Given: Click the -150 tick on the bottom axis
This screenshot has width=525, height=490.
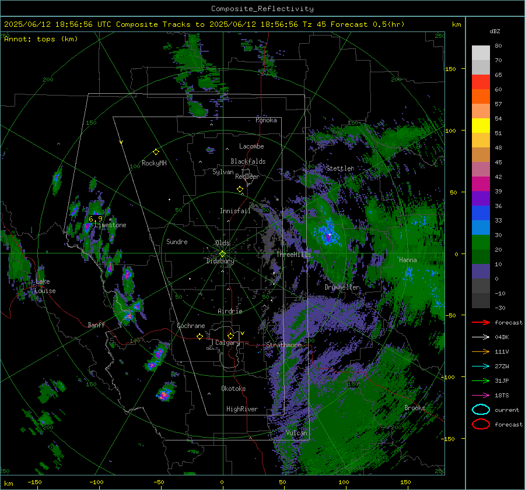Looking at the screenshot, I should coord(34,482).
